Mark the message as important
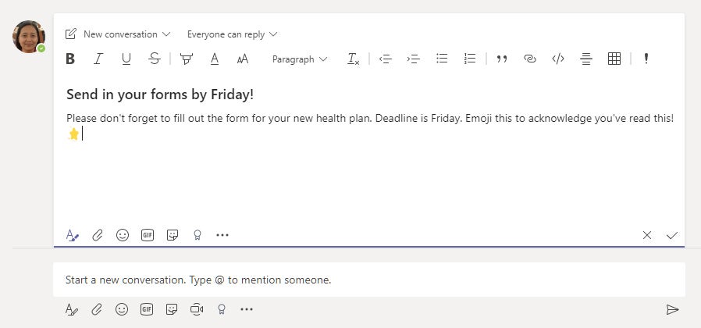Viewport: 701px width, 328px height. tap(646, 59)
